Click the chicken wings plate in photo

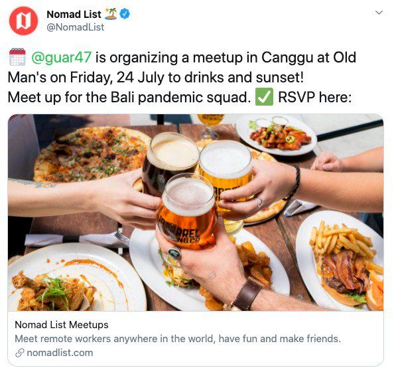pos(276,134)
